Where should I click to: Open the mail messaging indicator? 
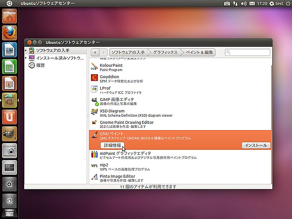(252, 3)
